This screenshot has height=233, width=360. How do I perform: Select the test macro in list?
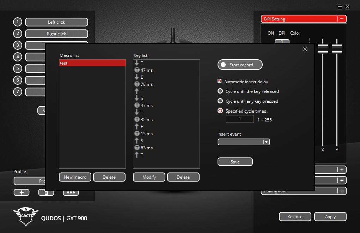click(92, 63)
